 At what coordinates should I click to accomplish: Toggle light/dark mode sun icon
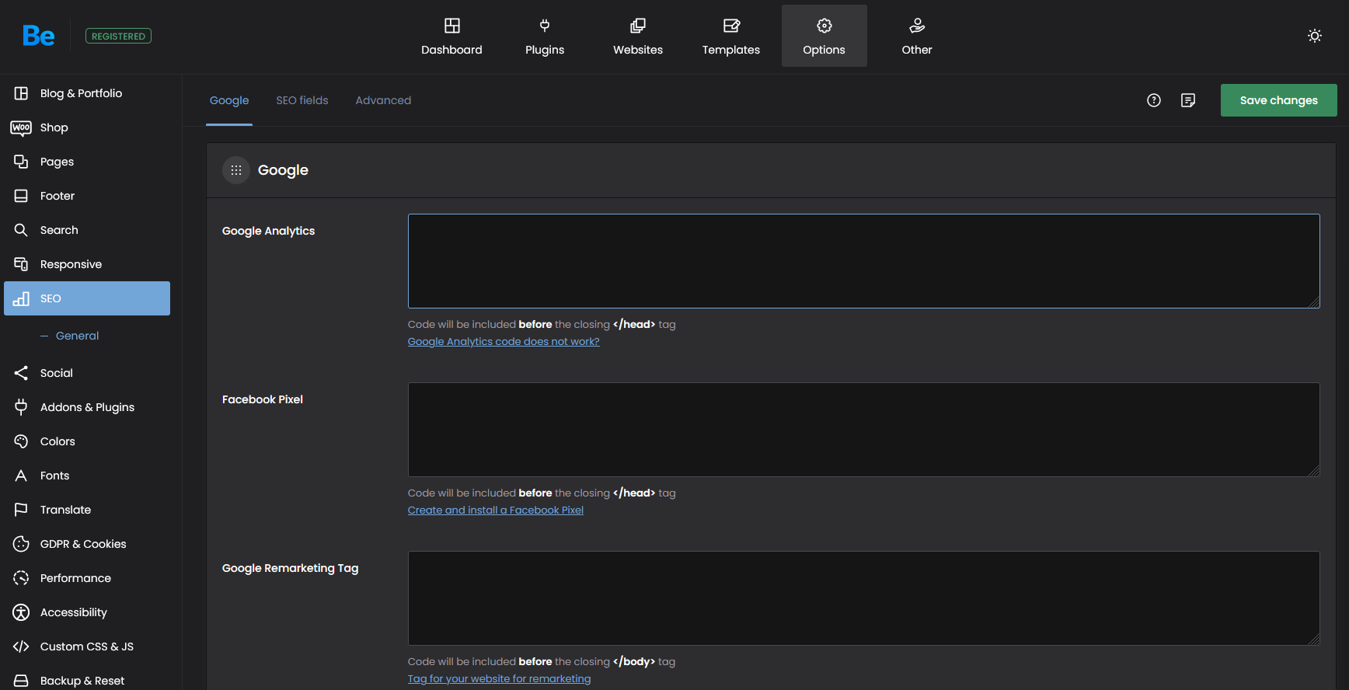(x=1315, y=36)
